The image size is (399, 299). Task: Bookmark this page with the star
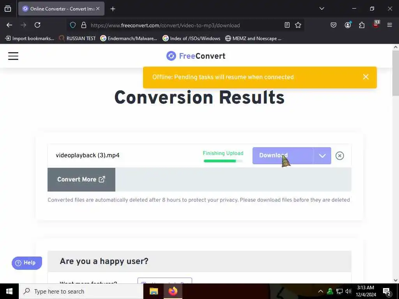(x=298, y=25)
